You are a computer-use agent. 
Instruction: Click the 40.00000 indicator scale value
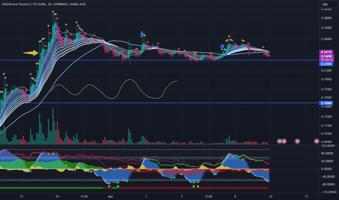(x=328, y=161)
